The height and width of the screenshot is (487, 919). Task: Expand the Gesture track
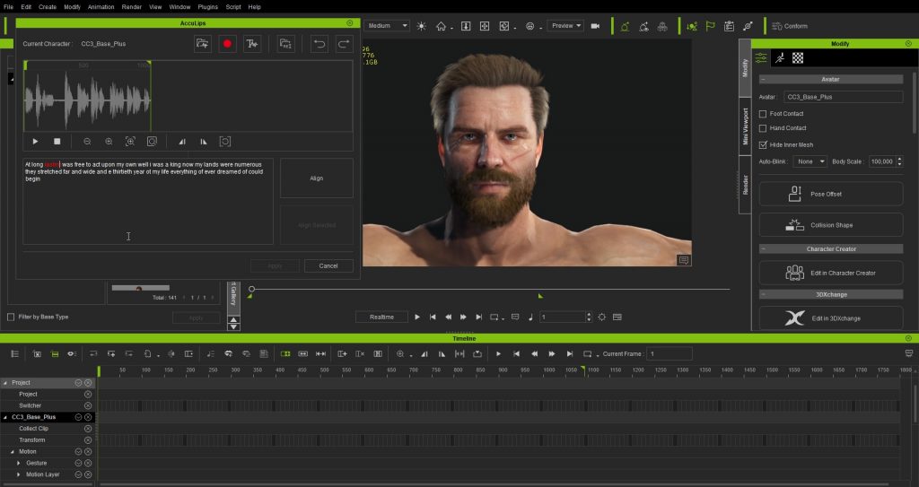[19, 463]
